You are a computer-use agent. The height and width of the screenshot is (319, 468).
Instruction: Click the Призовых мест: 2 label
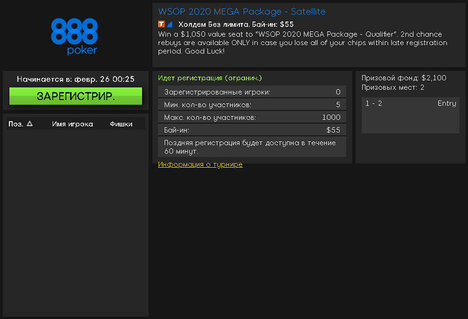click(393, 87)
